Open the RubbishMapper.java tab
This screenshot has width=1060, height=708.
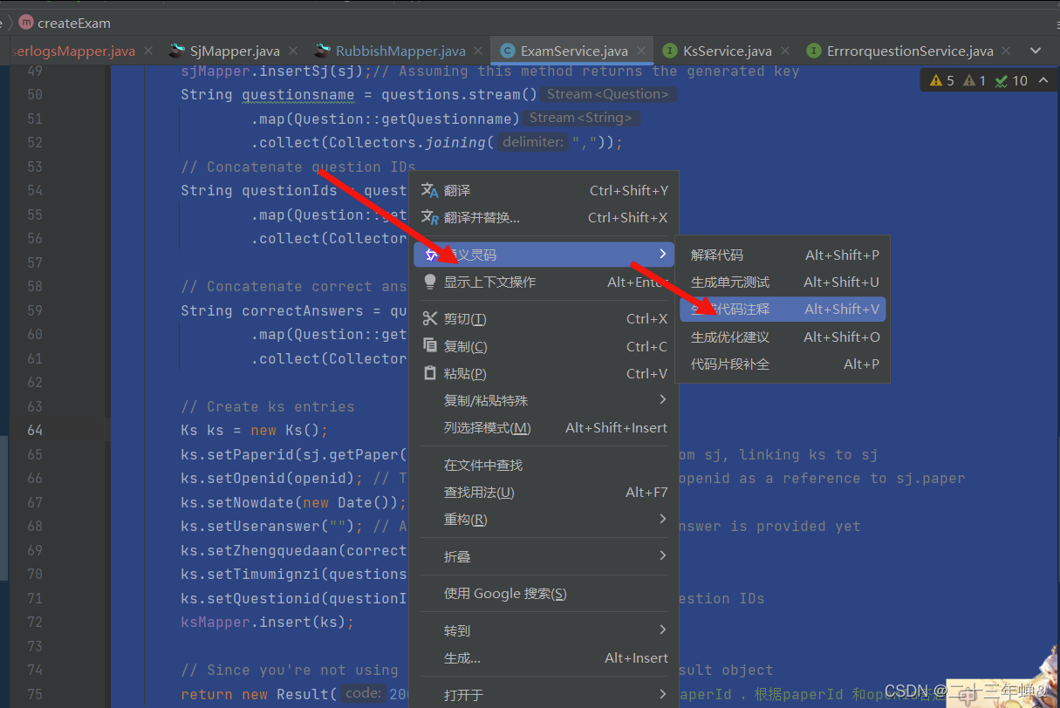pyautogui.click(x=400, y=51)
